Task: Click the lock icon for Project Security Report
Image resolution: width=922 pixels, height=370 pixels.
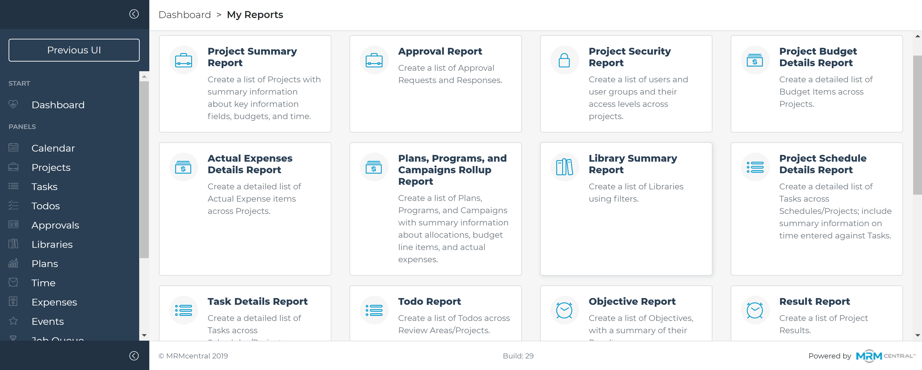Action: (x=564, y=60)
